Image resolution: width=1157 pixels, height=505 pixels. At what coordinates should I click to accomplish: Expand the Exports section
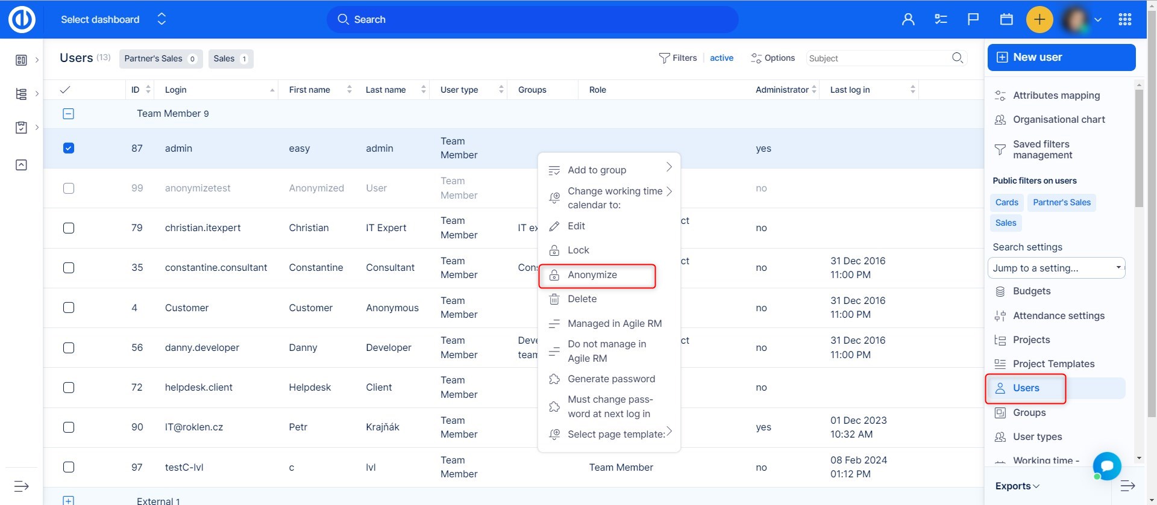1017,486
